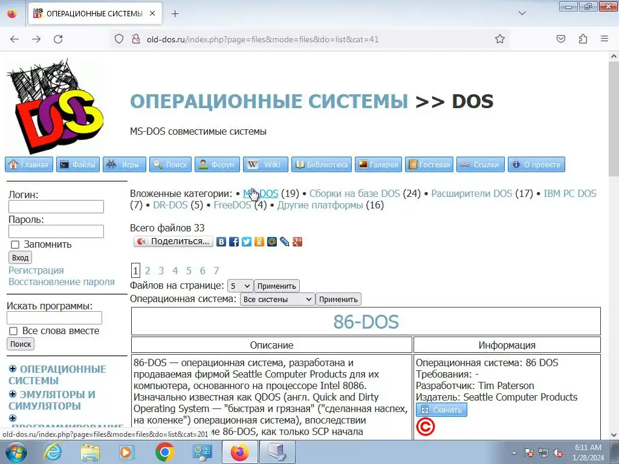Viewport: 619px width, 464px height.
Task: Click the Скачать download button
Action: (x=441, y=410)
